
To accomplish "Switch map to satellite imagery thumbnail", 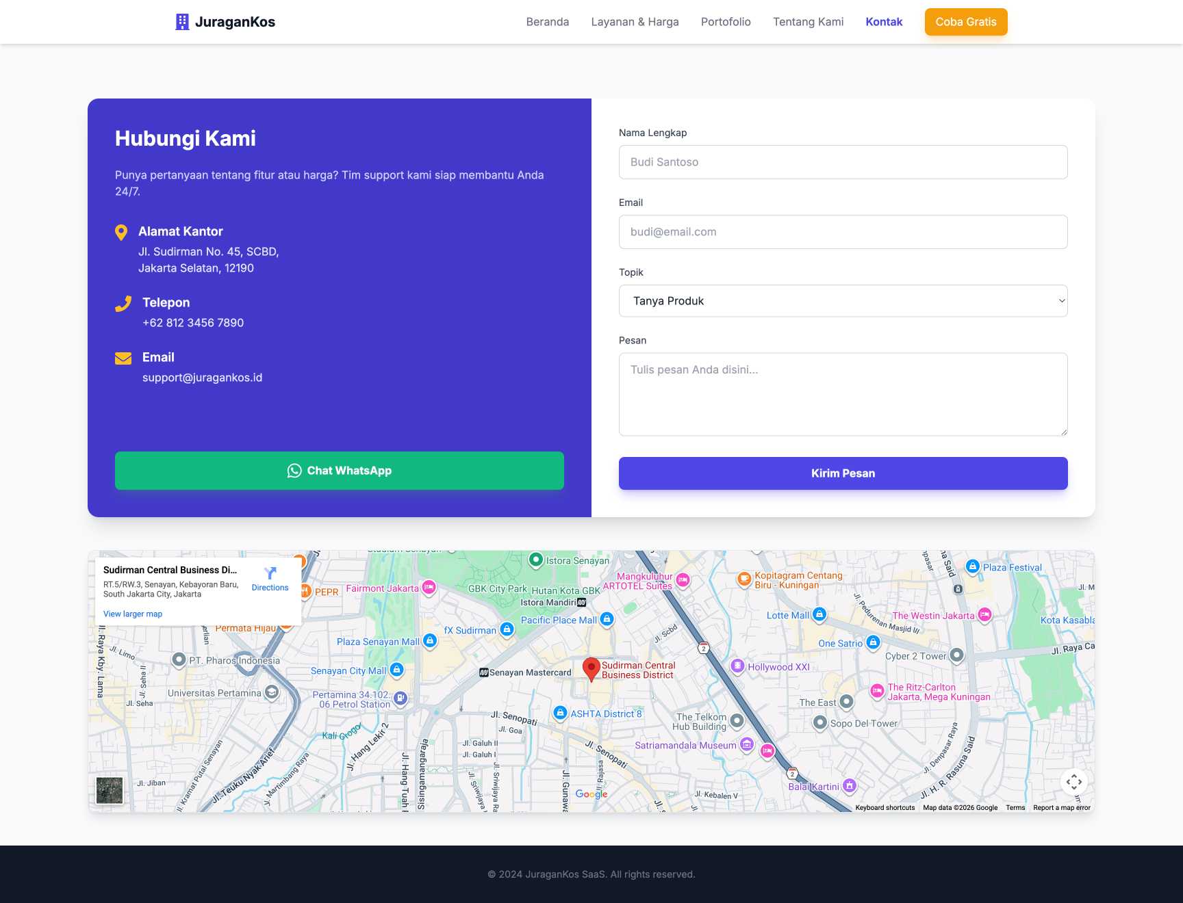I will (x=110, y=790).
